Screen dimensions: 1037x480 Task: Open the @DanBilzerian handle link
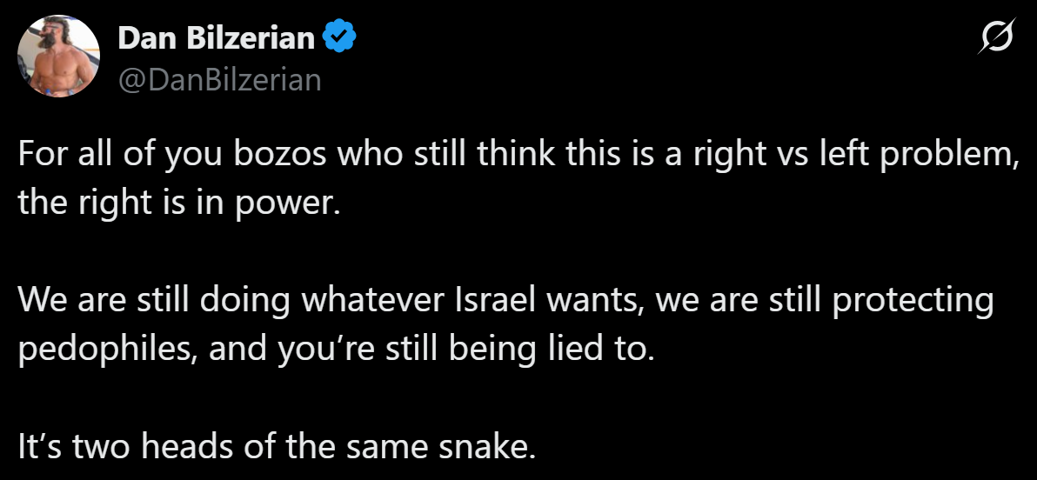point(218,79)
